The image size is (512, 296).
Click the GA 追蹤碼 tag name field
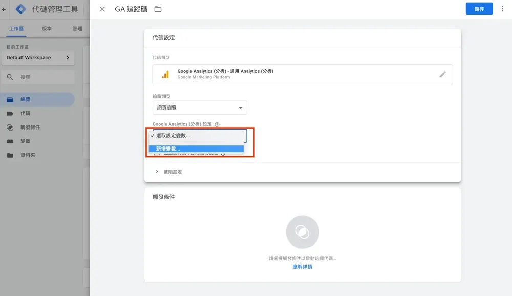pyautogui.click(x=131, y=9)
